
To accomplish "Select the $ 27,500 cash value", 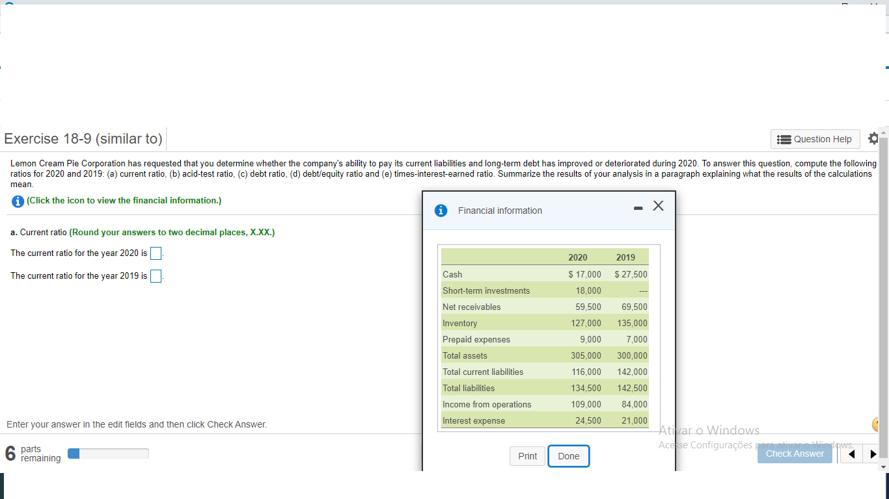I will coord(631,274).
